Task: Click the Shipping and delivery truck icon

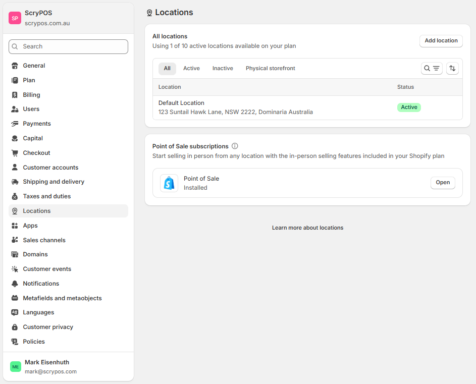Action: [x=15, y=182]
